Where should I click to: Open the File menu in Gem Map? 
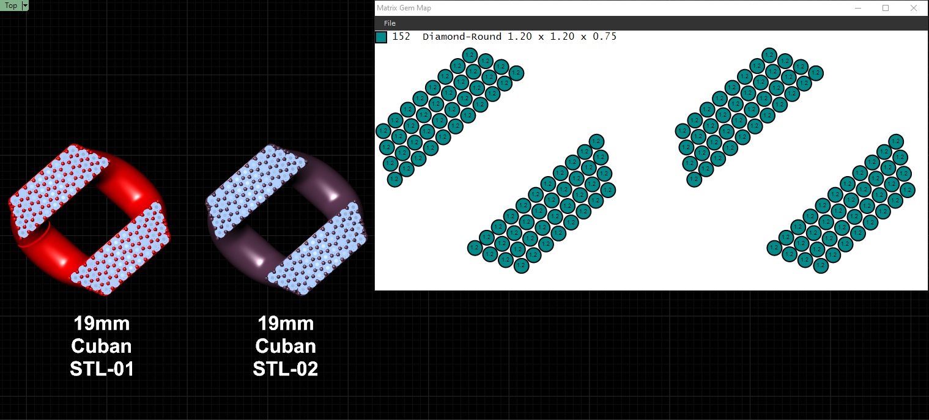[390, 23]
